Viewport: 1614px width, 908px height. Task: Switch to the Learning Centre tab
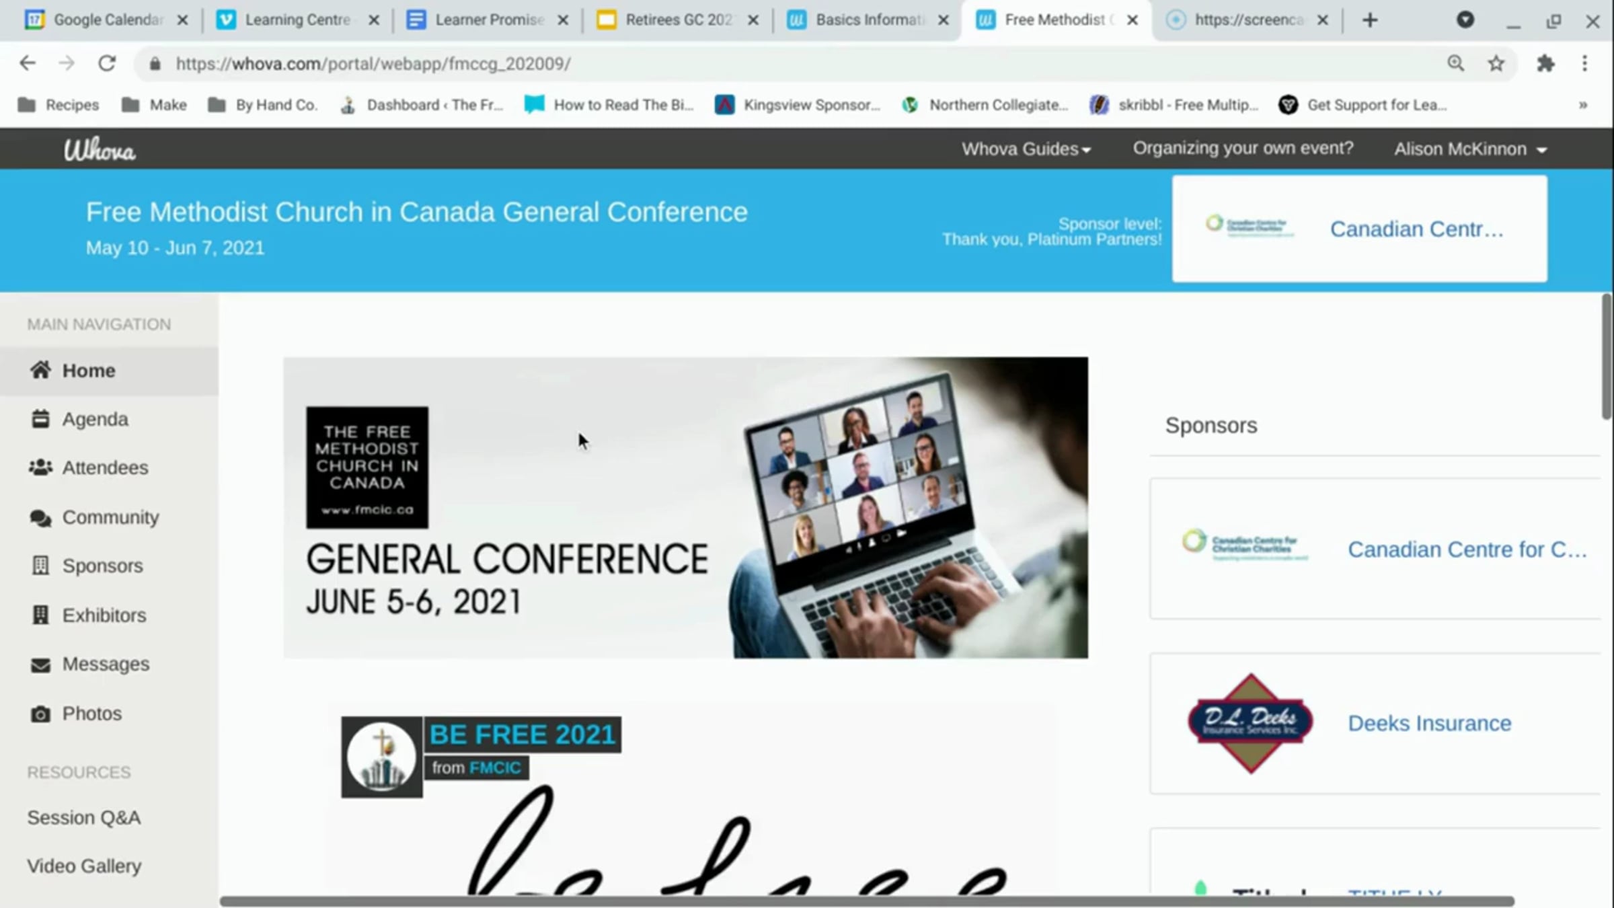click(x=297, y=20)
